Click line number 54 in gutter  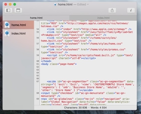(38, 29)
